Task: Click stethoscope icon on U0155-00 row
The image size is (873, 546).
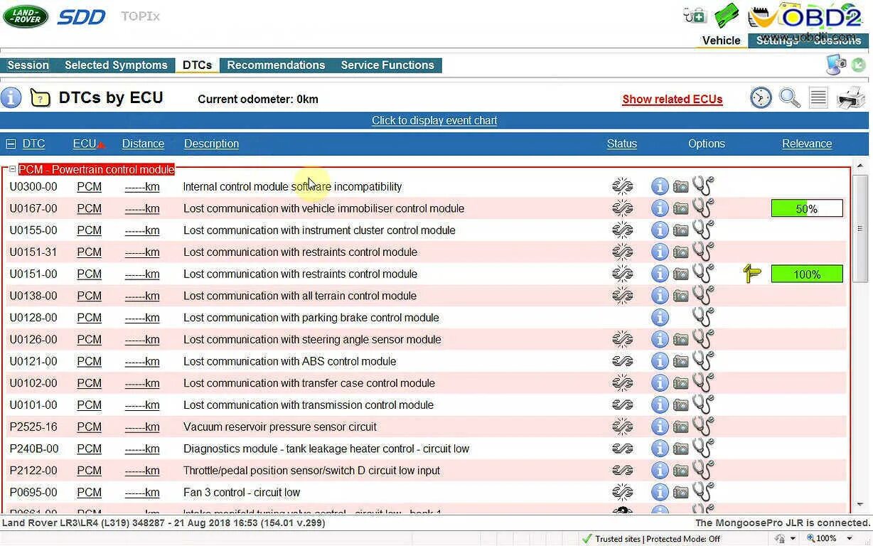Action: tap(703, 230)
